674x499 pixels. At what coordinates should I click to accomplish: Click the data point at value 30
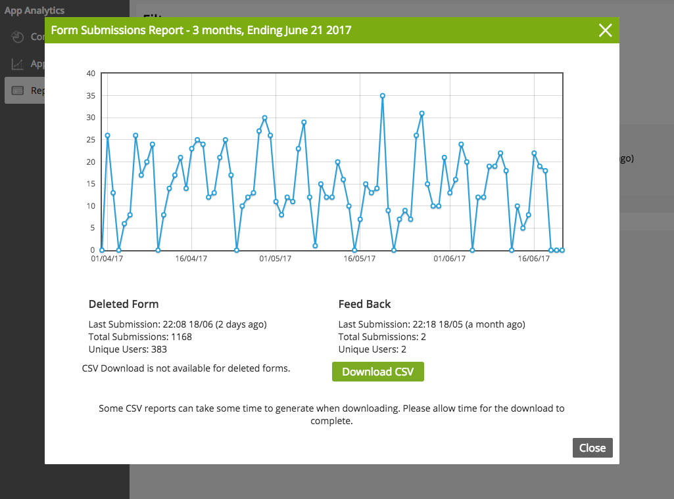point(264,118)
